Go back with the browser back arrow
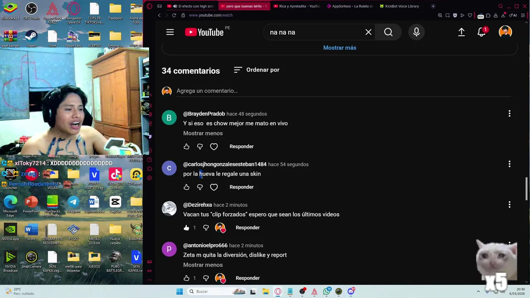The image size is (530, 298). 159,15
